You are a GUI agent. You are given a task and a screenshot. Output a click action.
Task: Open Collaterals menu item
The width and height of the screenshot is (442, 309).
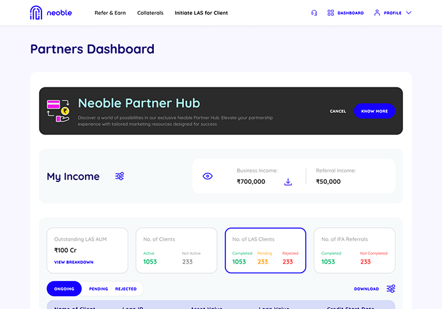point(150,13)
